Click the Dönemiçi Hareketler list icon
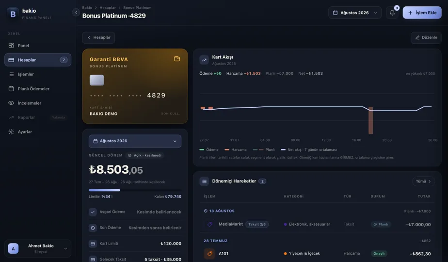 [204, 181]
